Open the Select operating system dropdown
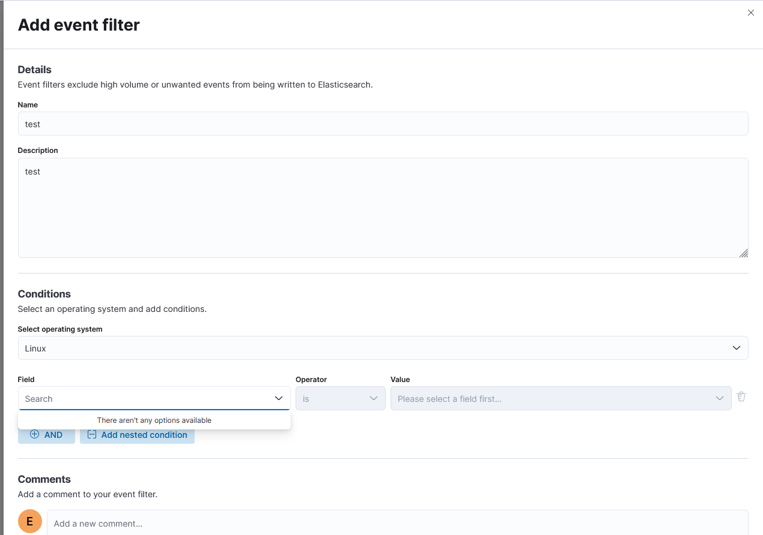This screenshot has width=763, height=535. [383, 348]
